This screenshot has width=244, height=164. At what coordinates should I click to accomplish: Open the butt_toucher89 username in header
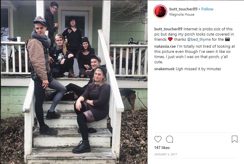pos(183,9)
